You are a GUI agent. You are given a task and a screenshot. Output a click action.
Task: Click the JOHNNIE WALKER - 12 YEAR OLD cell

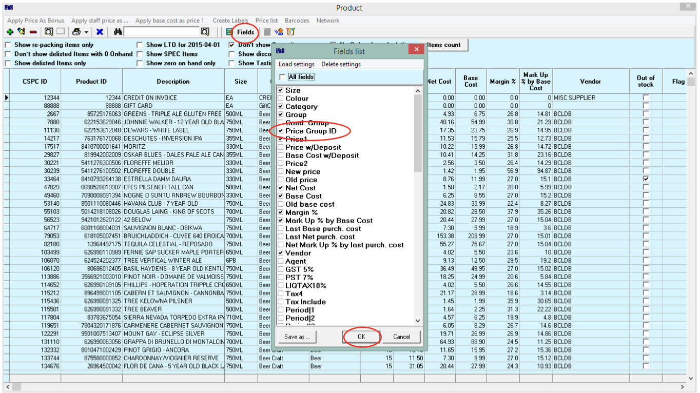[x=173, y=122]
